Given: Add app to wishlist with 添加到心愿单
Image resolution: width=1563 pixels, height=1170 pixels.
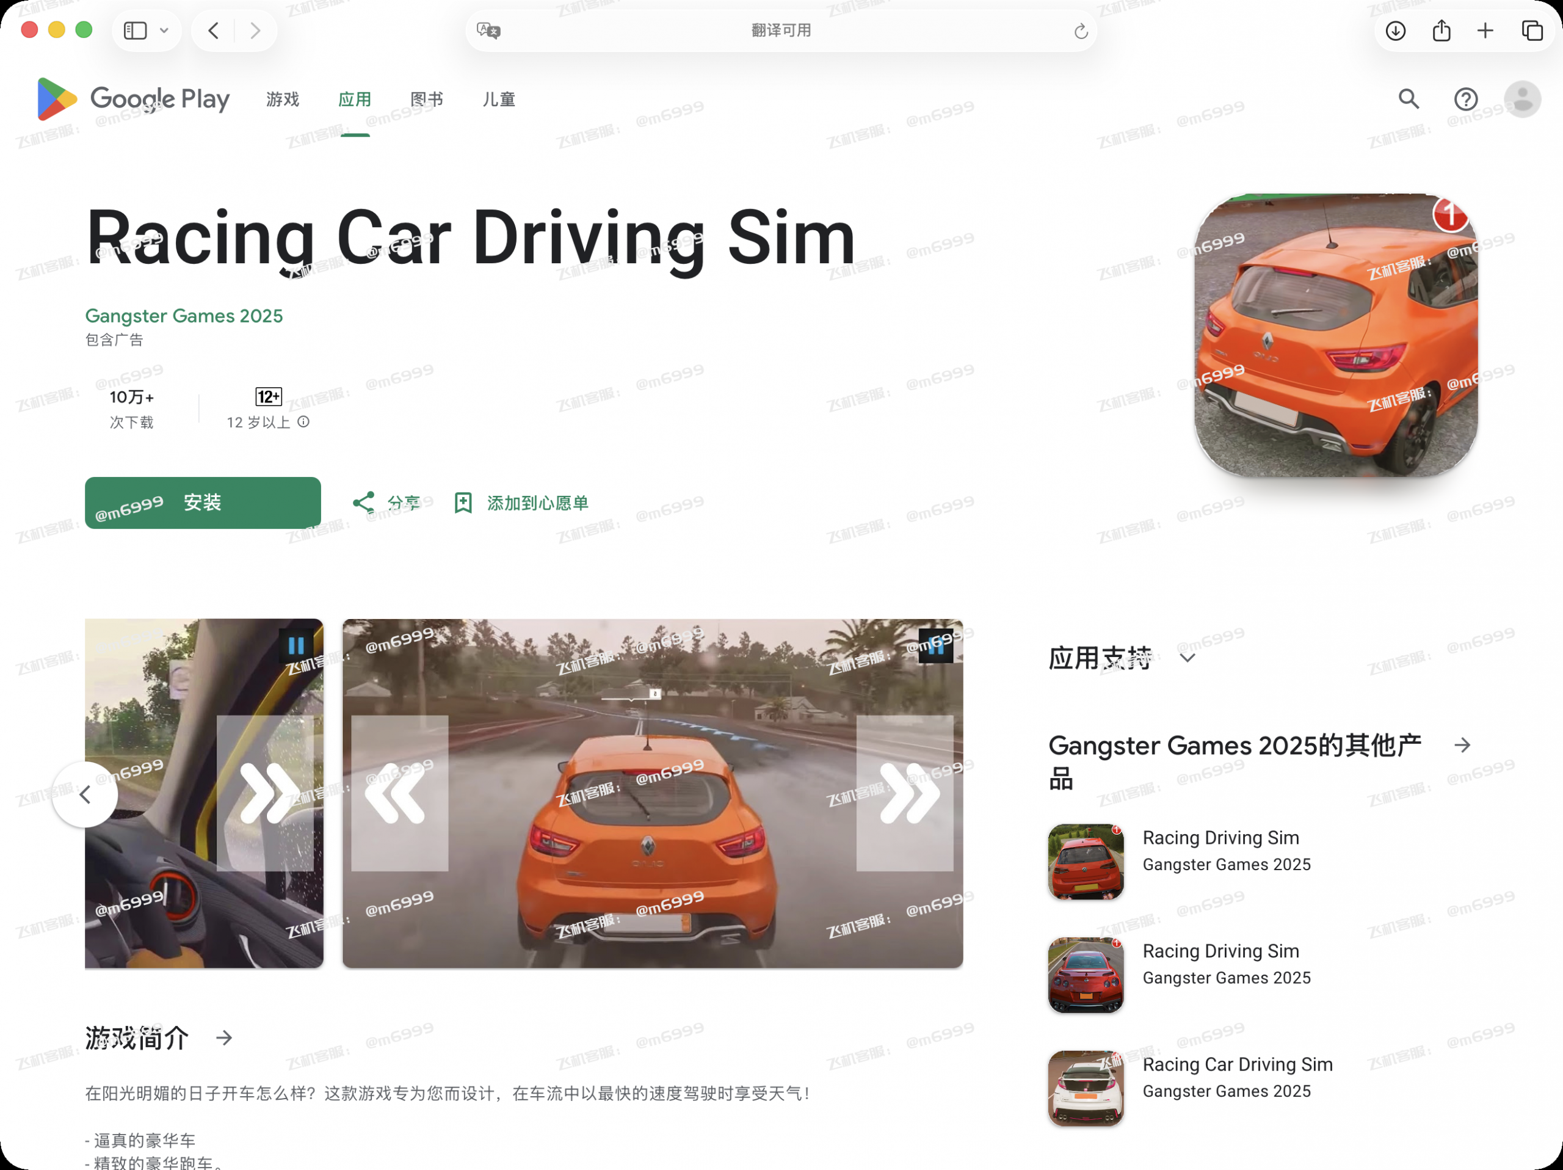Looking at the screenshot, I should 521,503.
